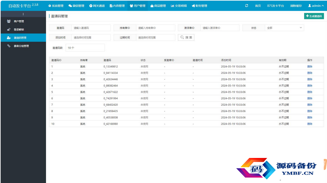Delete invite code 0_13349812
This screenshot has width=327, height=183.
310,66
